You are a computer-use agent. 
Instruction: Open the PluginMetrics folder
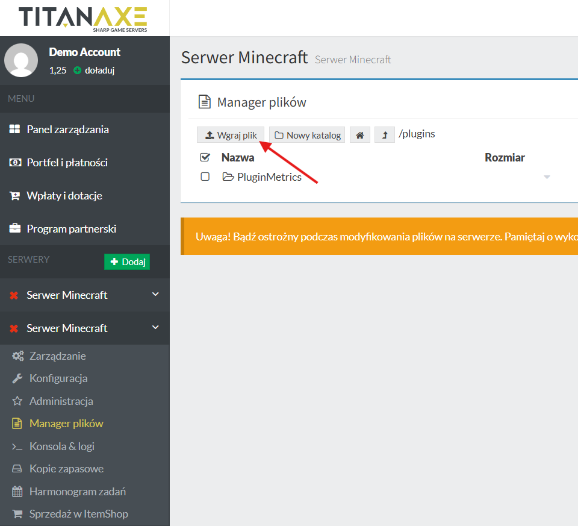[x=269, y=177]
